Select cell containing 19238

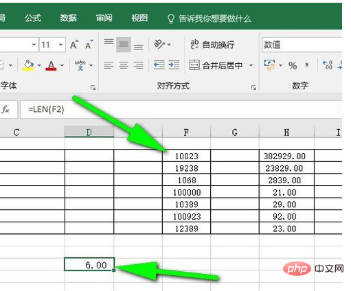click(186, 168)
